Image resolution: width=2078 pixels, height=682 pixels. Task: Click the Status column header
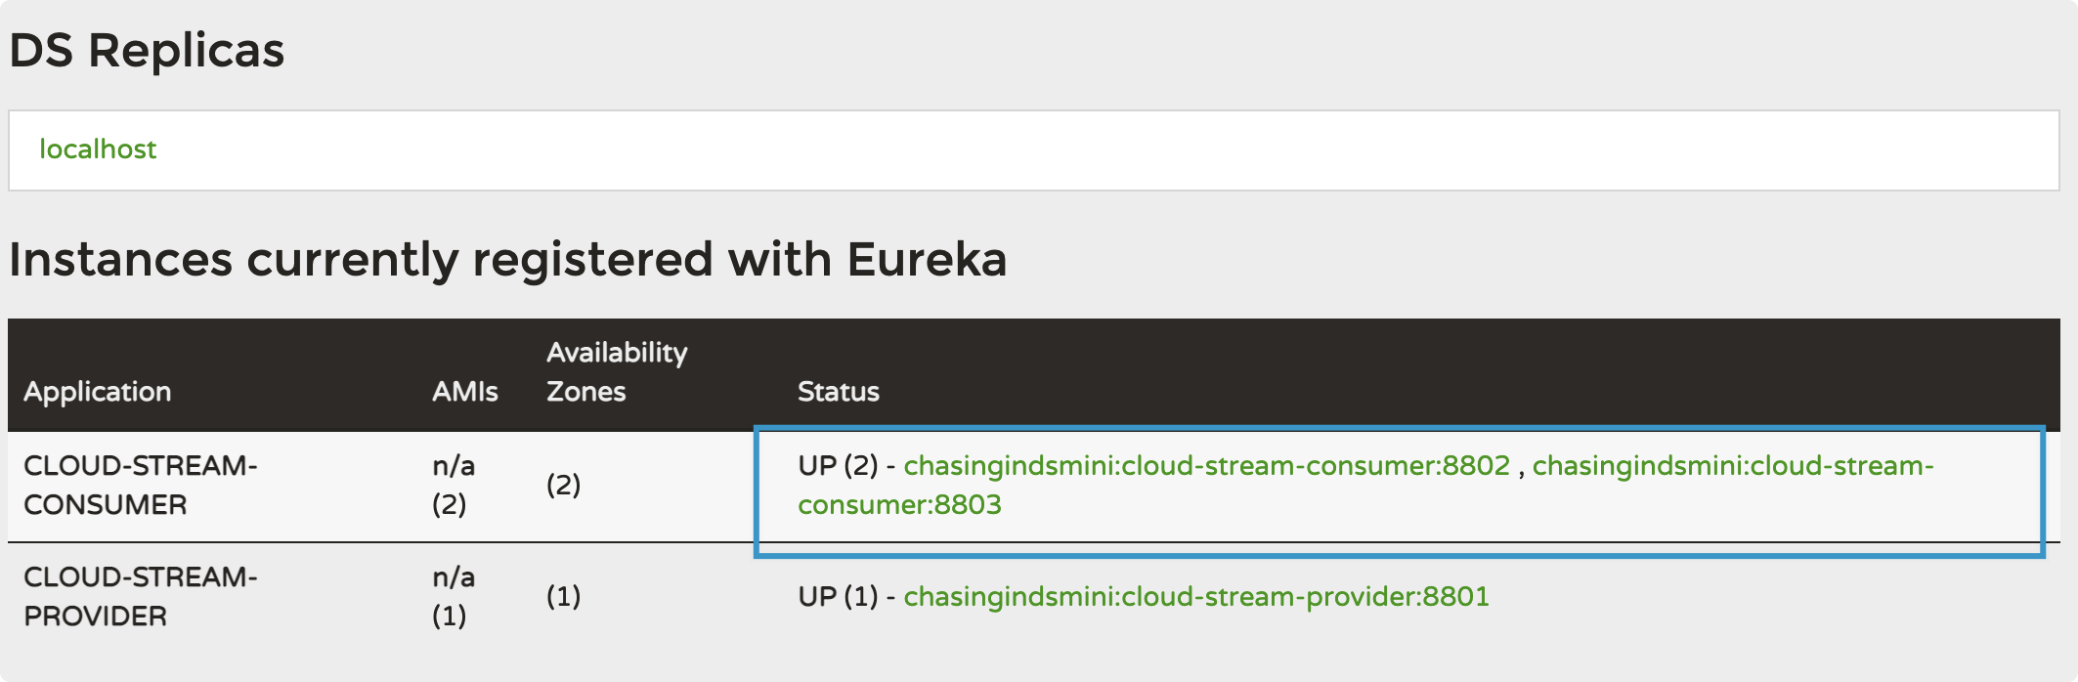[x=838, y=392]
